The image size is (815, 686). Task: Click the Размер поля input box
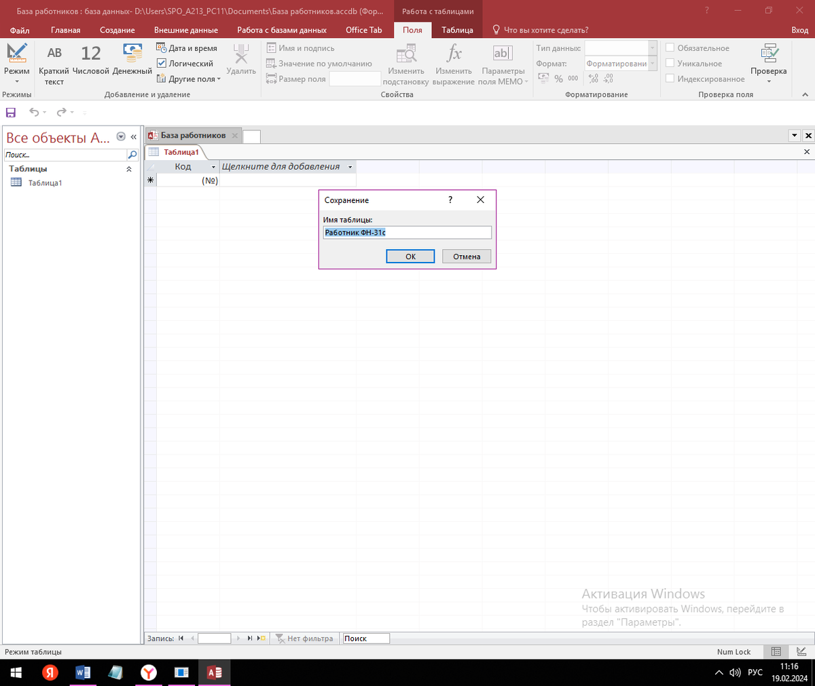tap(355, 79)
